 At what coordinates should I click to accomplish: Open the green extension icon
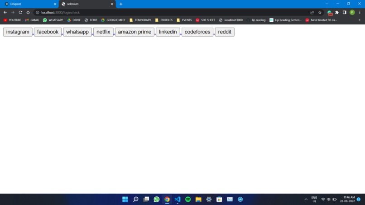329,13
